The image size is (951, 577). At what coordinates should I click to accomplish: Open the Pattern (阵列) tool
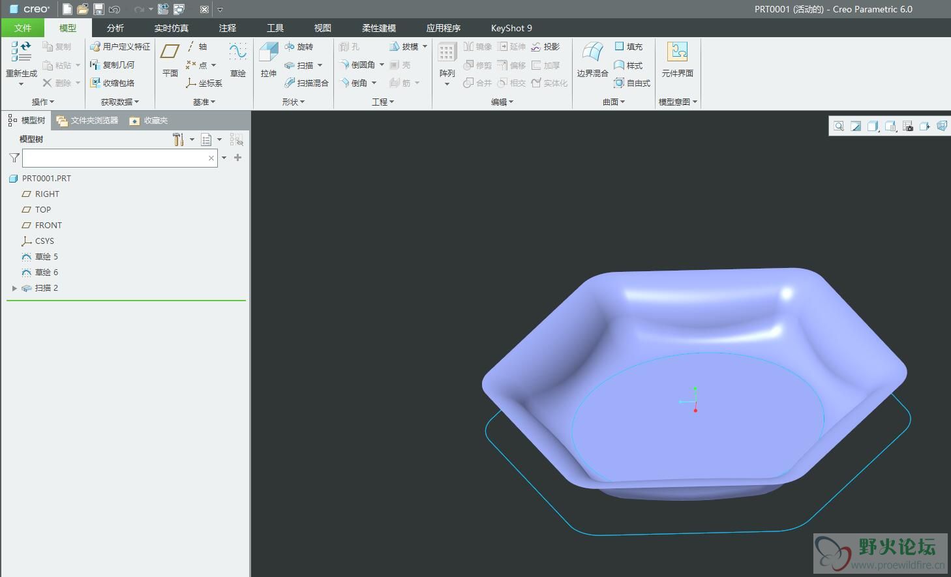pos(447,53)
